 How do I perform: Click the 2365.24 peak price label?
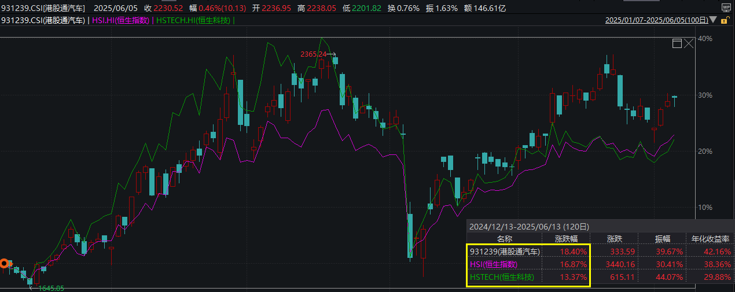313,54
